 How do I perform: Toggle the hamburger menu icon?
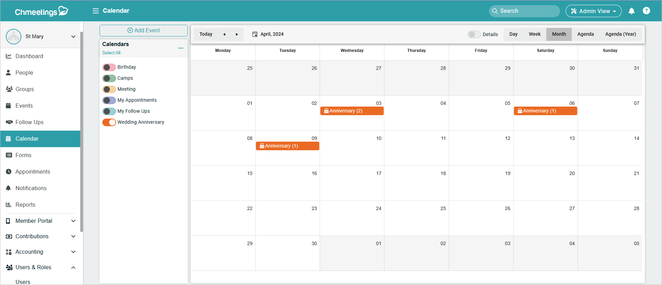click(x=95, y=11)
